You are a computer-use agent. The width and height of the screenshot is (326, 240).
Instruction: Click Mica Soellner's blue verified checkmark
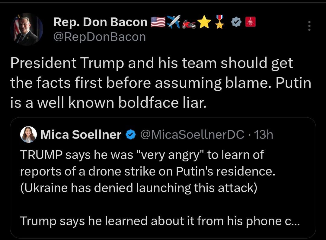130,135
